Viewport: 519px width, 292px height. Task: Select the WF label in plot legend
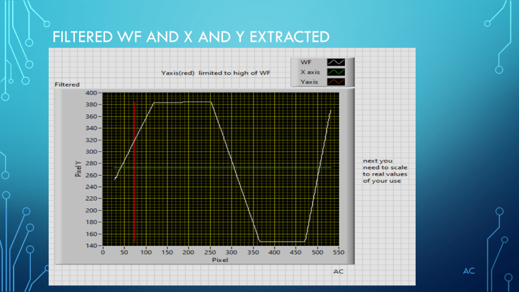click(306, 62)
